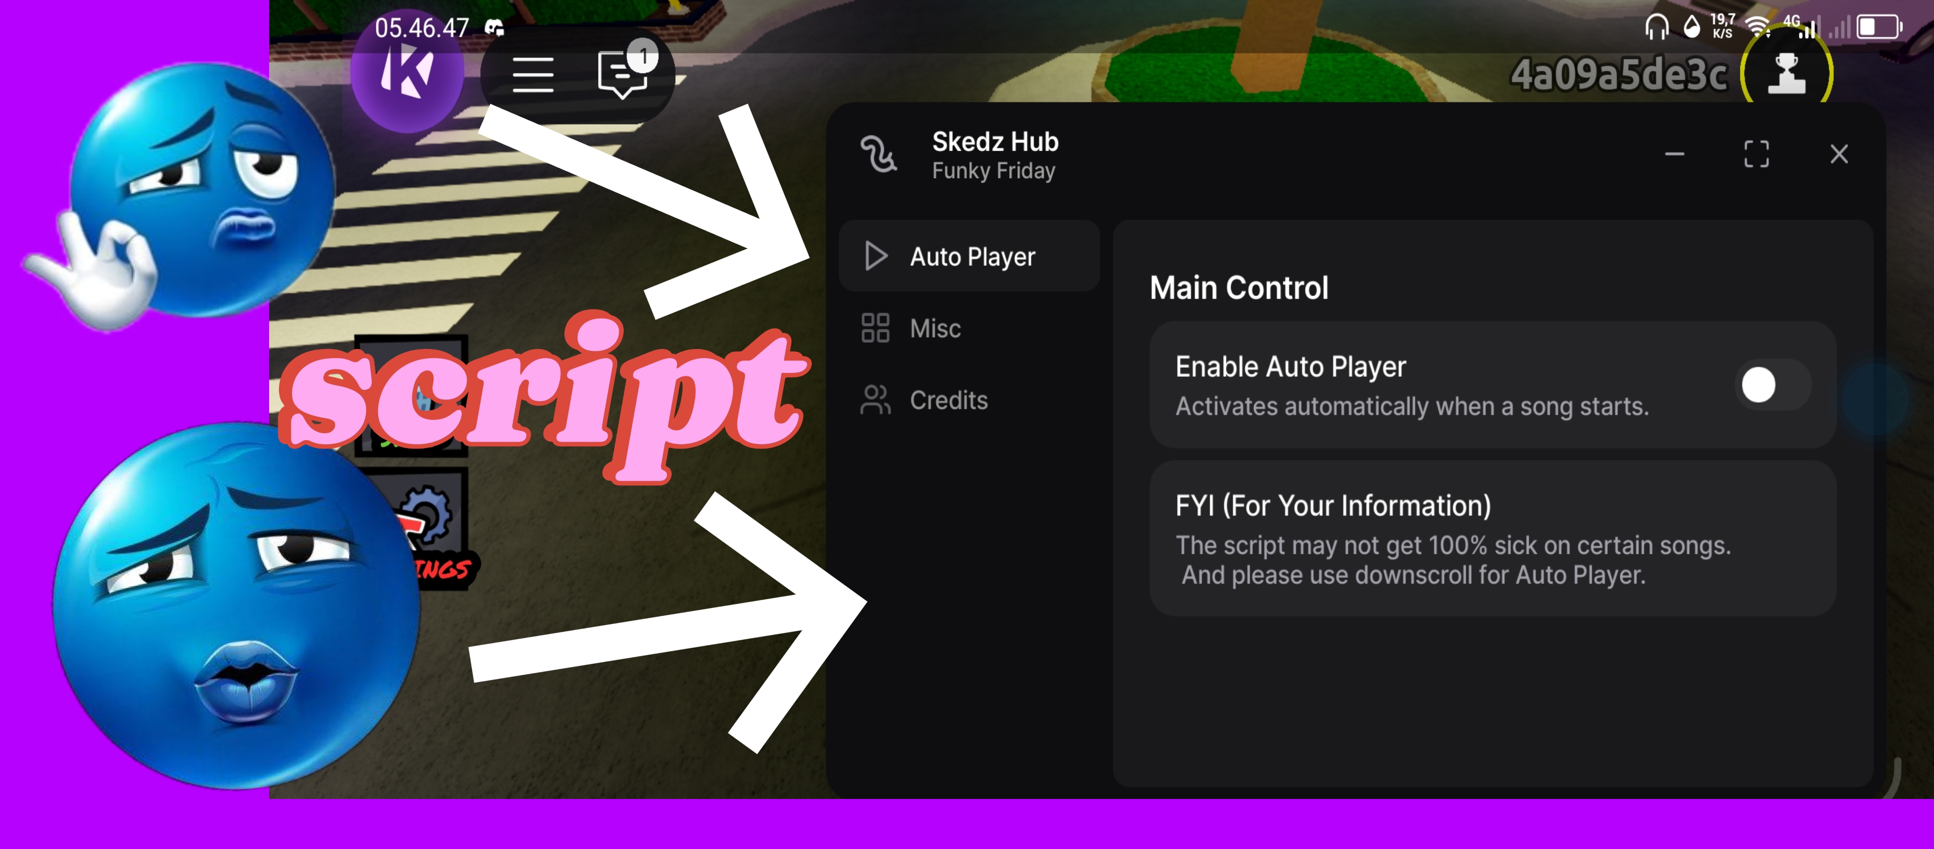Tap the battery indicator in status bar

[1879, 28]
